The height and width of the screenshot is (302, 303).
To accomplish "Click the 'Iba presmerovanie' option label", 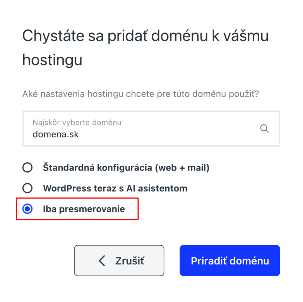I will click(x=84, y=209).
